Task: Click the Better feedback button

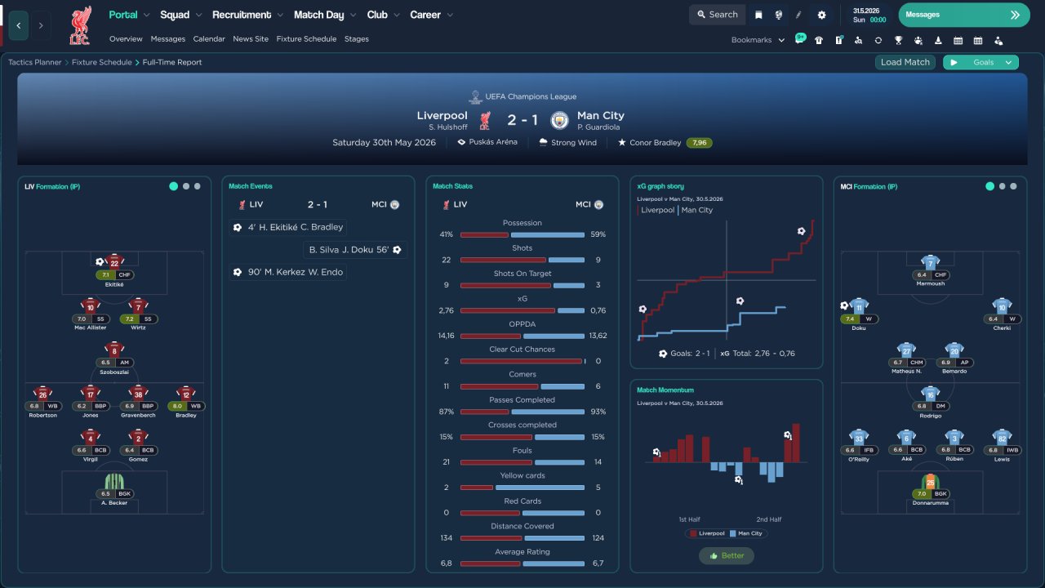Action: point(727,555)
